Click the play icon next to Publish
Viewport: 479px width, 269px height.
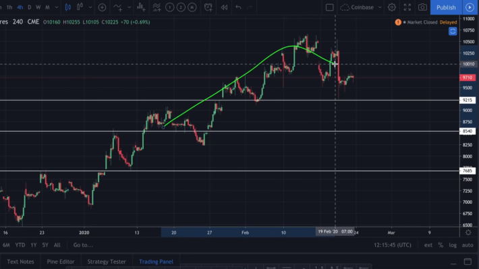[470, 7]
